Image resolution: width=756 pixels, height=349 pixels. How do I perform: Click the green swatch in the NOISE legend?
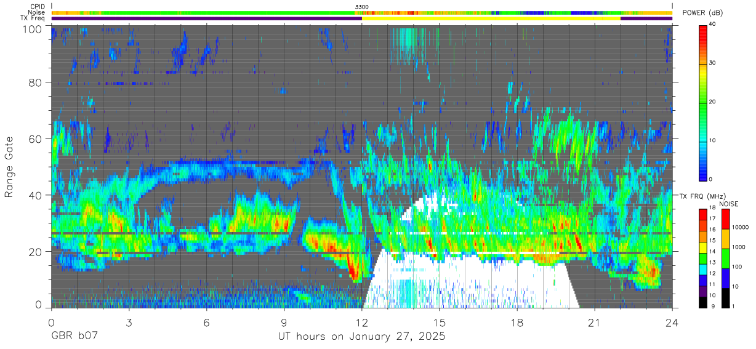[x=725, y=258]
